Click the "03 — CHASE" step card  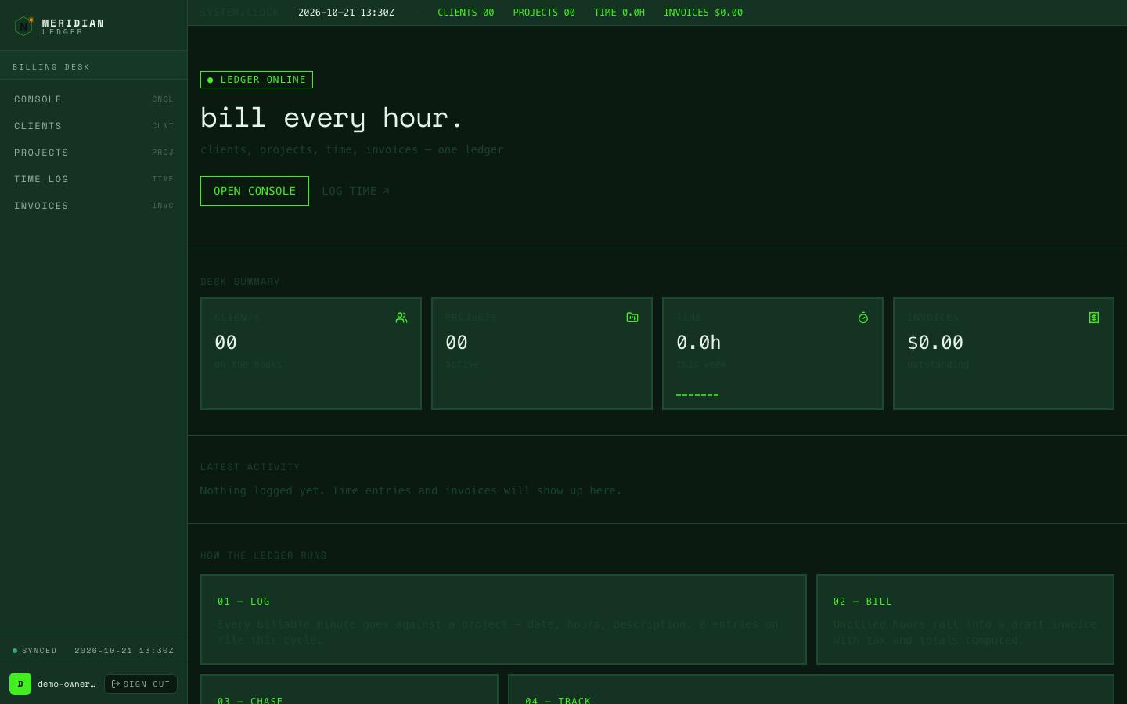(x=349, y=689)
